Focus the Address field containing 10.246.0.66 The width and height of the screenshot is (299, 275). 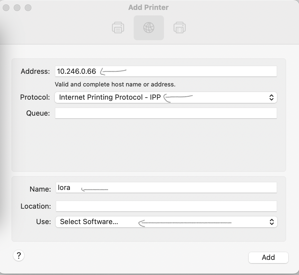coord(166,72)
